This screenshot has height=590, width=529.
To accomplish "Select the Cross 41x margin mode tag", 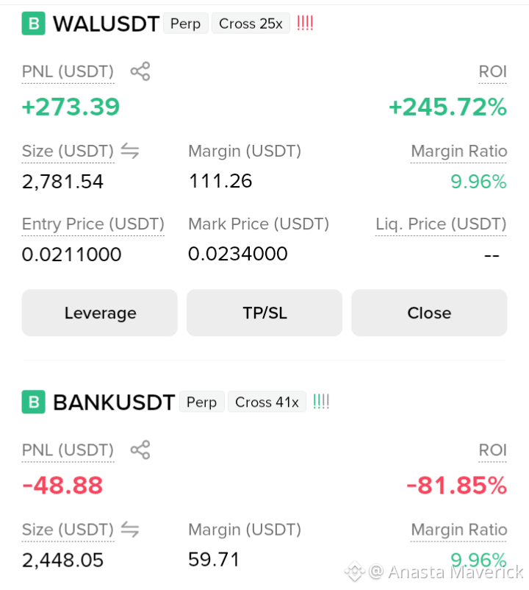I will click(267, 402).
